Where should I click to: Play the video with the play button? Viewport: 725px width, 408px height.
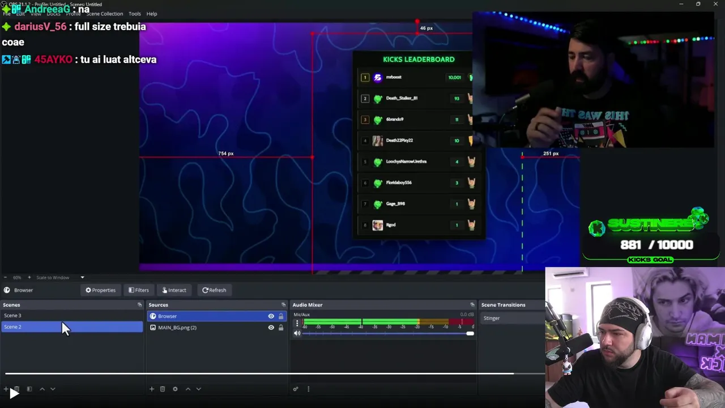(x=14, y=393)
